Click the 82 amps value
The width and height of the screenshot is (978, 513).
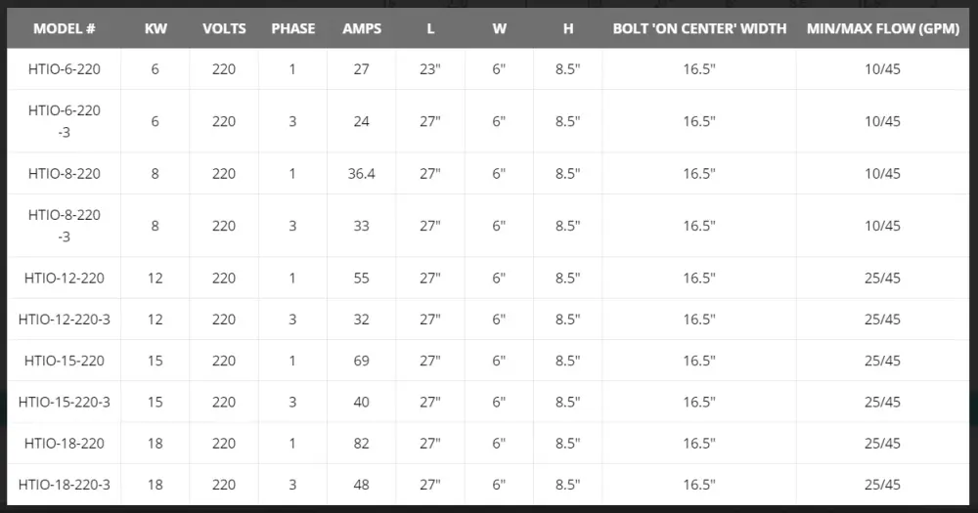coord(362,444)
